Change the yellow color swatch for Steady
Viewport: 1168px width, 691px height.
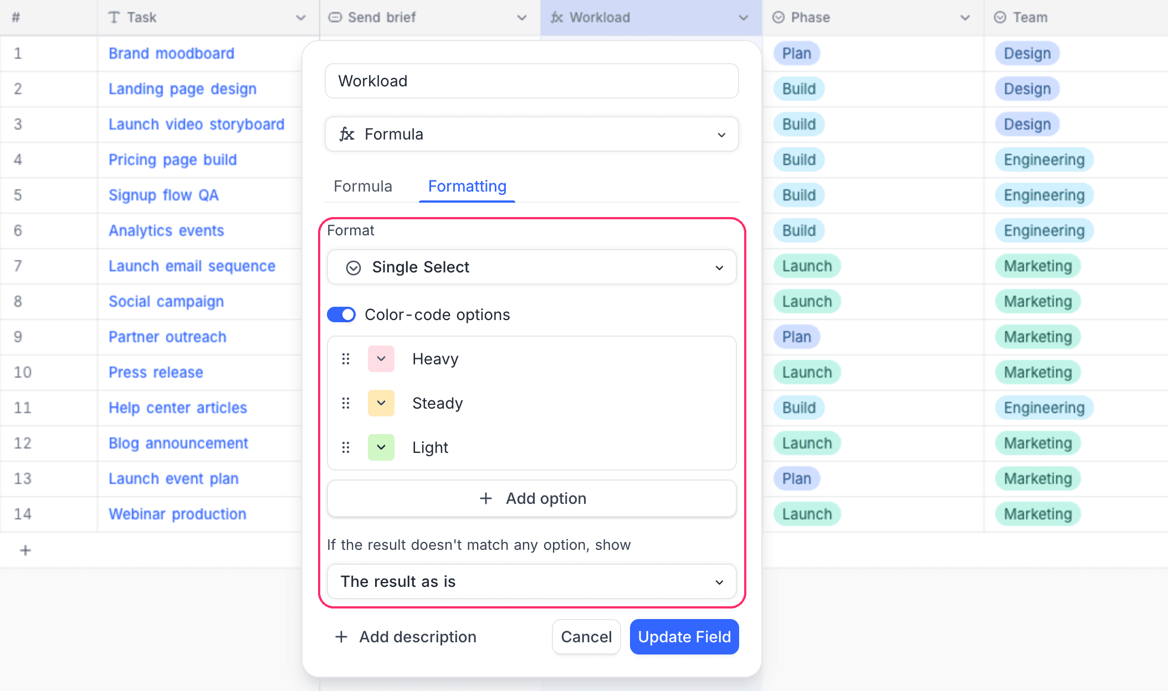click(x=381, y=403)
